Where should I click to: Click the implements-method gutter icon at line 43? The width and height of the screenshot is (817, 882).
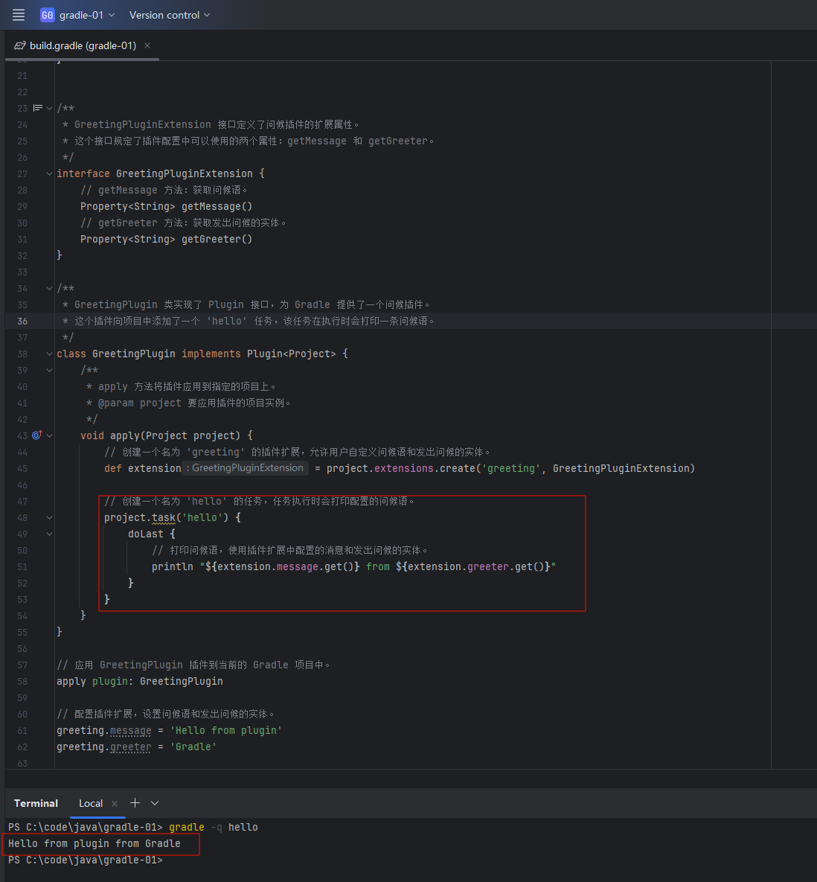(37, 435)
